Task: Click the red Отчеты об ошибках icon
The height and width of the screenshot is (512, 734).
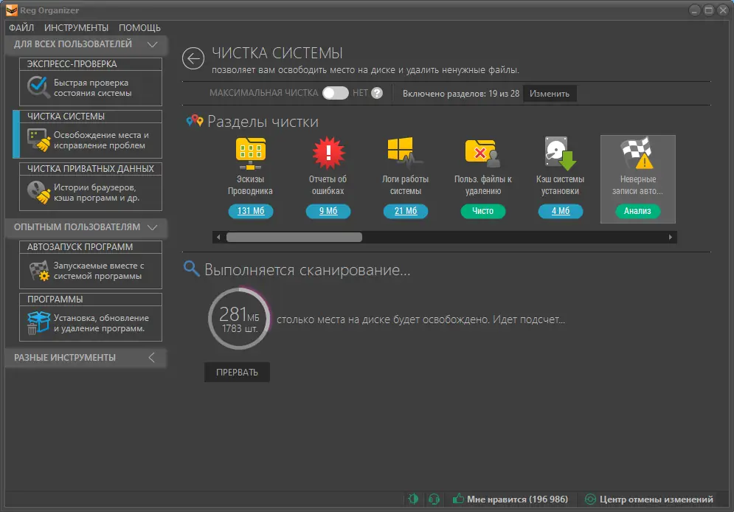Action: 328,153
